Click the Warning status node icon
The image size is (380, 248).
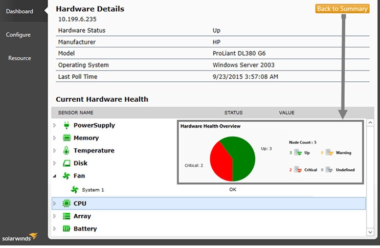329,152
